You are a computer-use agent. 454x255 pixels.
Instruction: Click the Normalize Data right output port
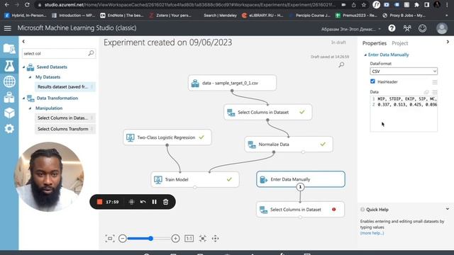pos(303,152)
